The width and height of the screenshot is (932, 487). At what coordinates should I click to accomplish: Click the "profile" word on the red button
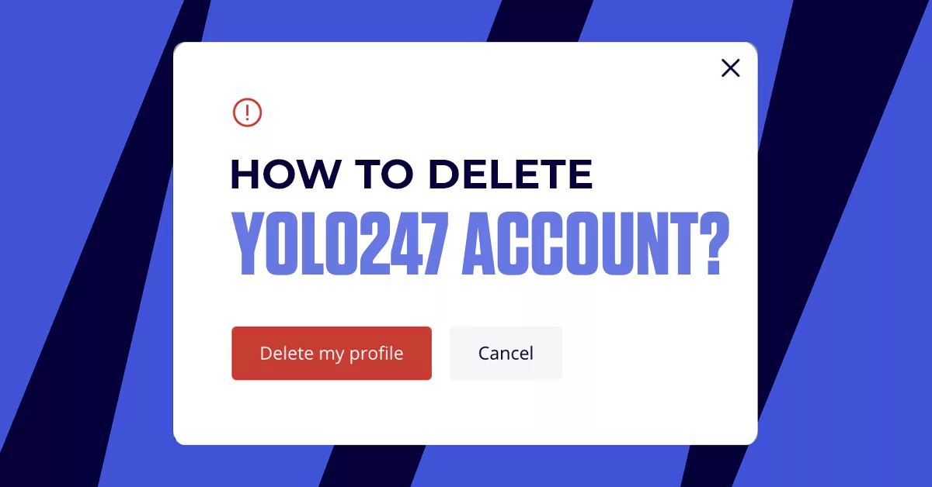pos(376,354)
